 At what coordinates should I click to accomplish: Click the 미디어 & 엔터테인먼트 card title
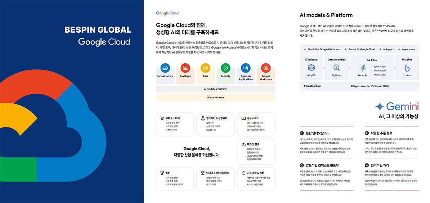coord(218,173)
